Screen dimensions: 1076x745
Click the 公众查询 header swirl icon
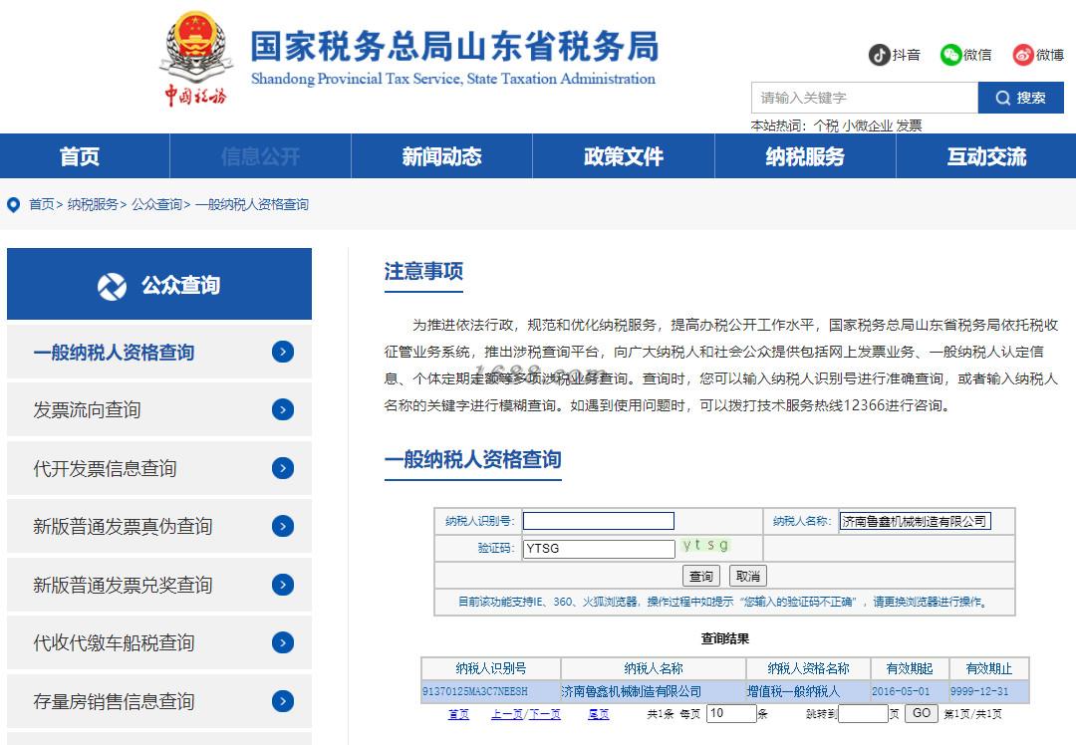click(112, 286)
